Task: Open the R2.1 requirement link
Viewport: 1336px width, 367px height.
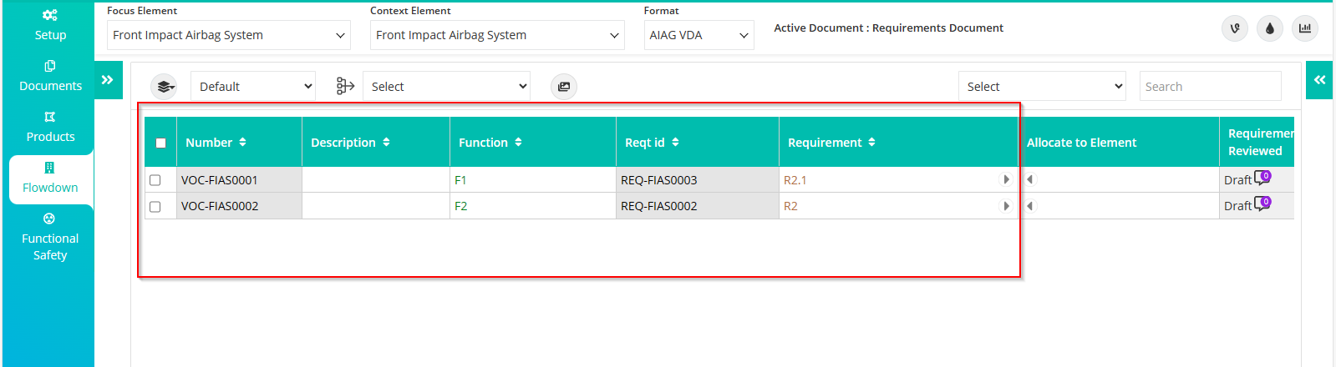Action: (x=795, y=180)
